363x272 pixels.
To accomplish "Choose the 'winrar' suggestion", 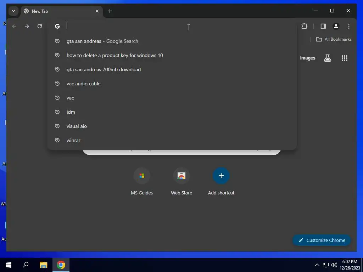I will tap(172, 140).
